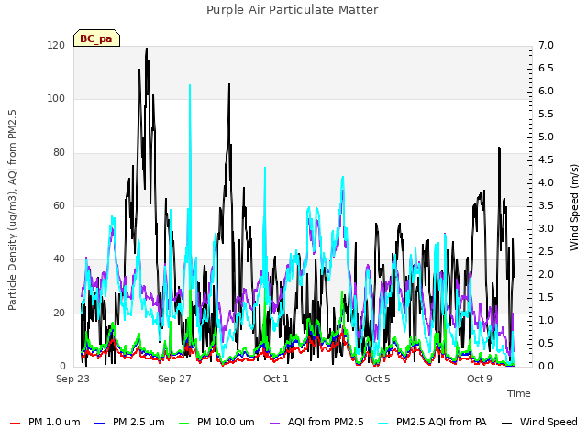Click the purple AQI legend swatch

tap(275, 423)
